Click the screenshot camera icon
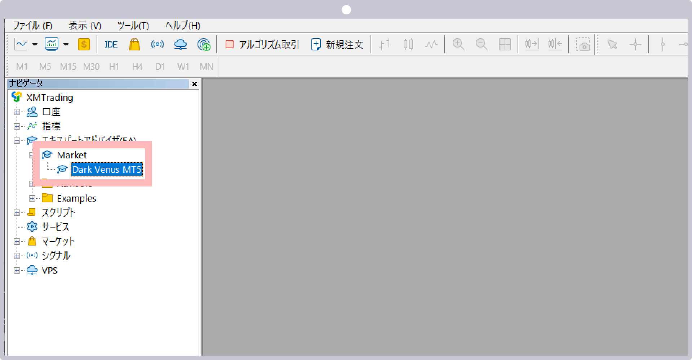This screenshot has width=692, height=360. click(x=582, y=45)
